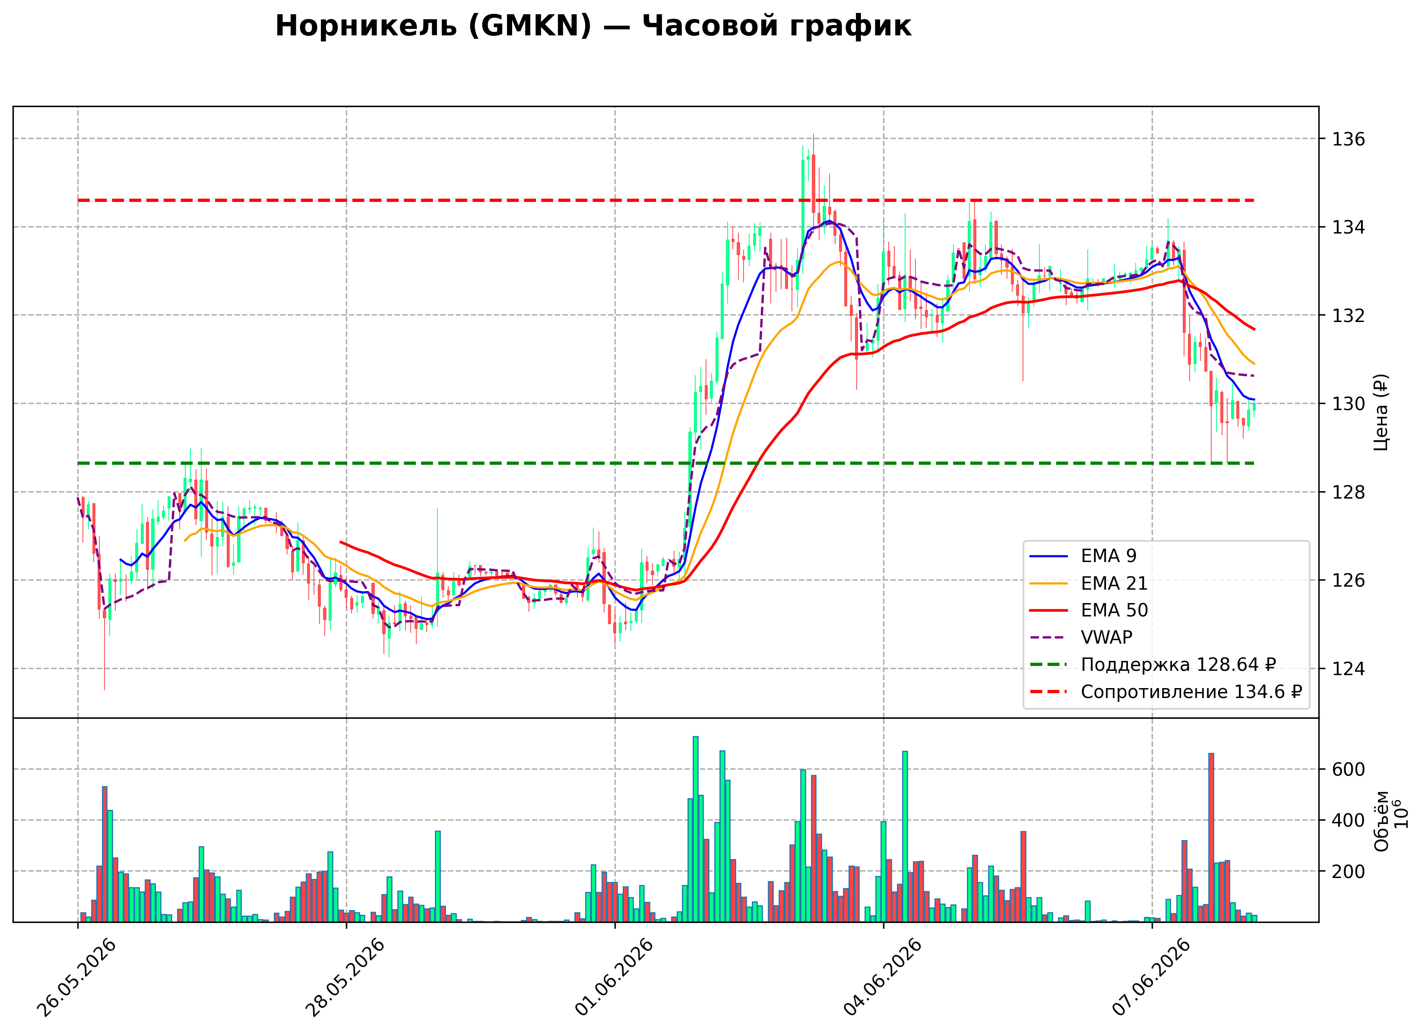
Task: Click the price axis label '130'
Action: point(1349,404)
